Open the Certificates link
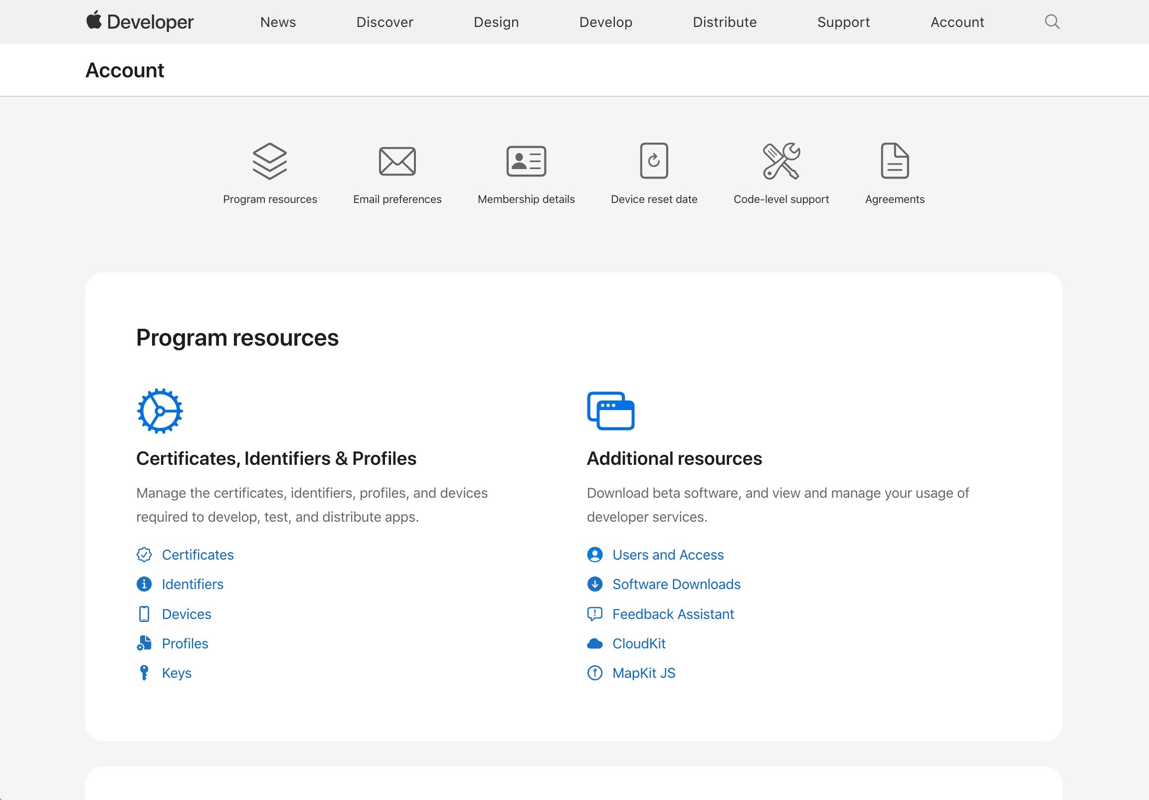Screen dimensions: 1149x800 (x=197, y=555)
